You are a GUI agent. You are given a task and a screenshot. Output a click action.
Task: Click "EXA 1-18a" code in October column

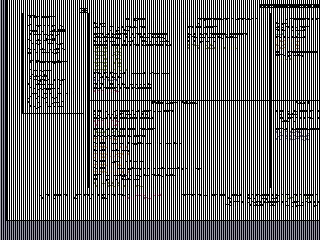click(288, 44)
